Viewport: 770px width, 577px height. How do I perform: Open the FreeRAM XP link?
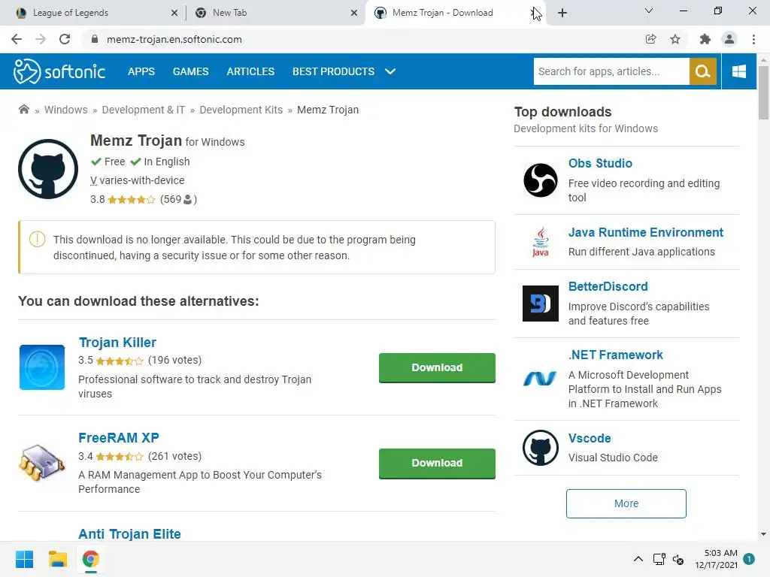pyautogui.click(x=119, y=438)
